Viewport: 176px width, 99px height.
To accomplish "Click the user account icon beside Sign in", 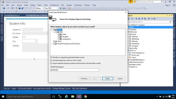I will [174, 5].
